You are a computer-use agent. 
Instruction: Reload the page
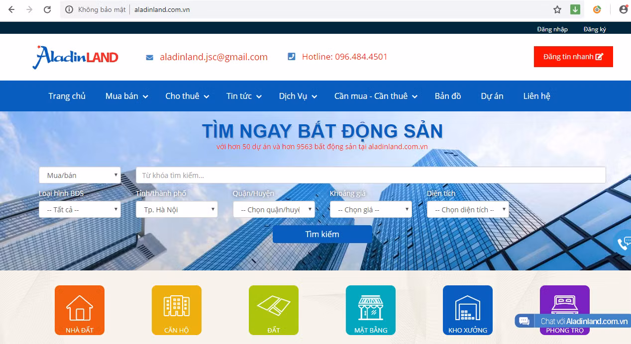click(x=47, y=9)
